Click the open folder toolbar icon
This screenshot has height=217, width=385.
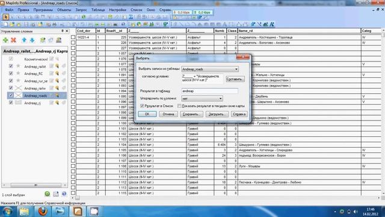click(12, 24)
